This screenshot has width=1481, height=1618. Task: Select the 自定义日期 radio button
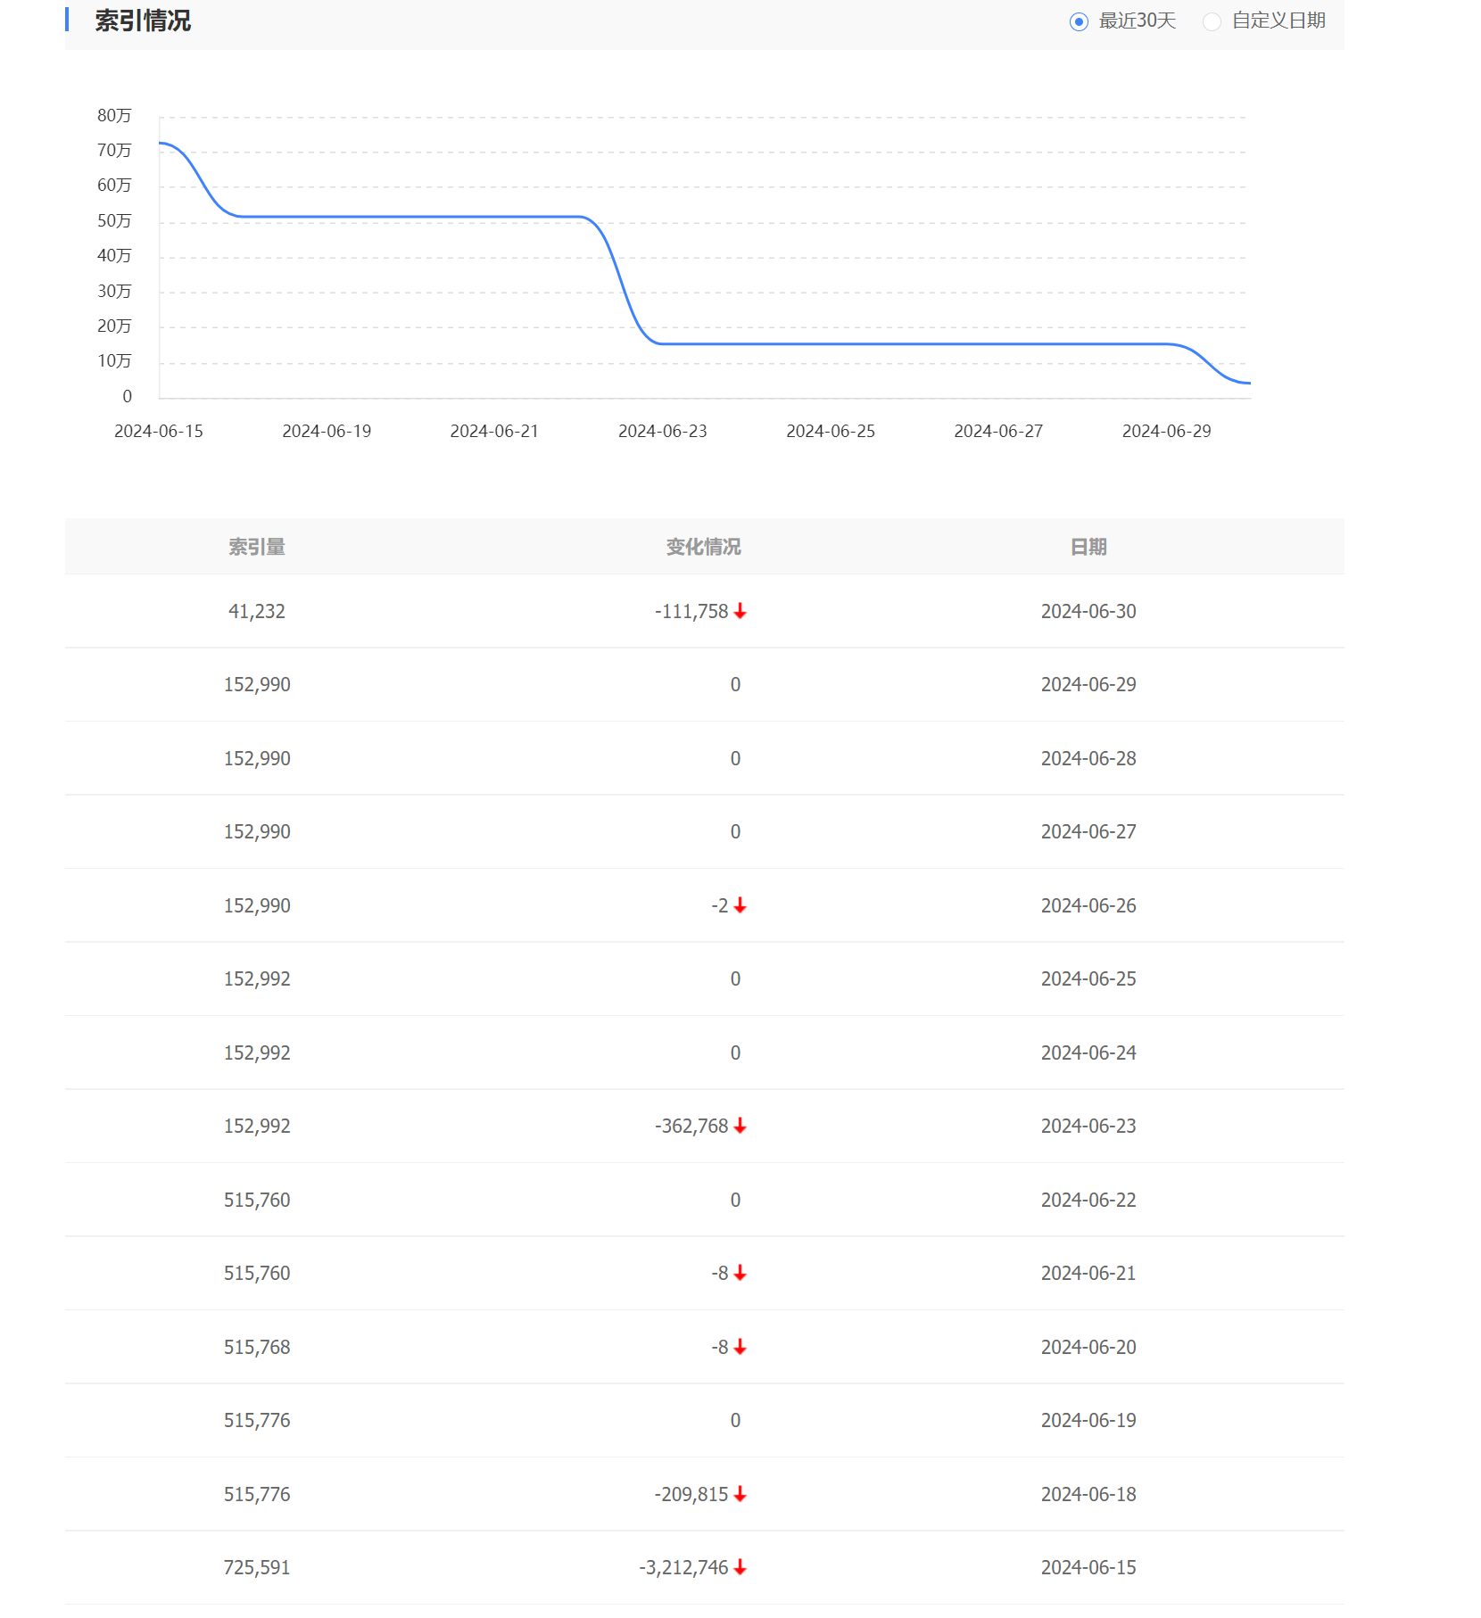click(x=1212, y=21)
